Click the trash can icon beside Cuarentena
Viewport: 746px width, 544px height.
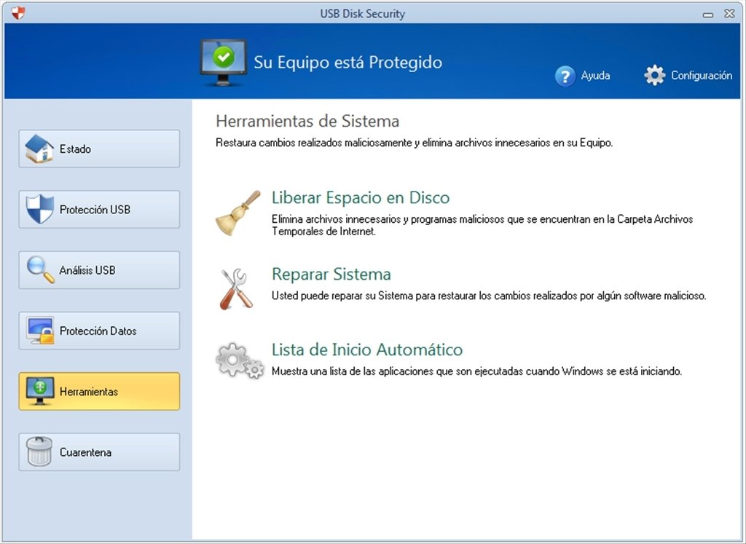click(x=39, y=452)
